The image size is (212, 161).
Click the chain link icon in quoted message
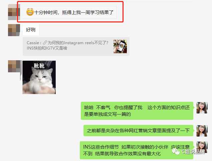pos(45,43)
